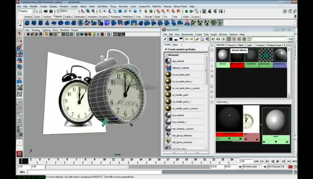The height and width of the screenshot is (179, 313).
Task: Click Input Connections icon in Hypershade toolbar
Action: coord(213,39)
